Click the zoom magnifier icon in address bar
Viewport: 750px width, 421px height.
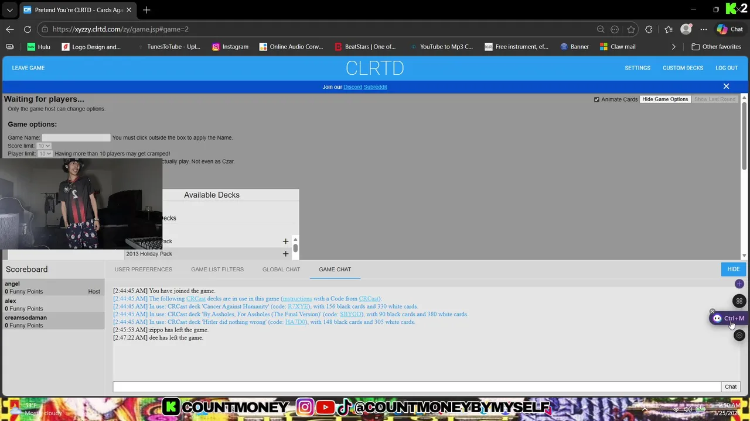(601, 29)
